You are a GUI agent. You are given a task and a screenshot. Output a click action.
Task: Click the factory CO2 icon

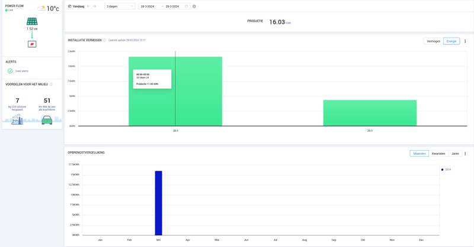[x=17, y=119]
